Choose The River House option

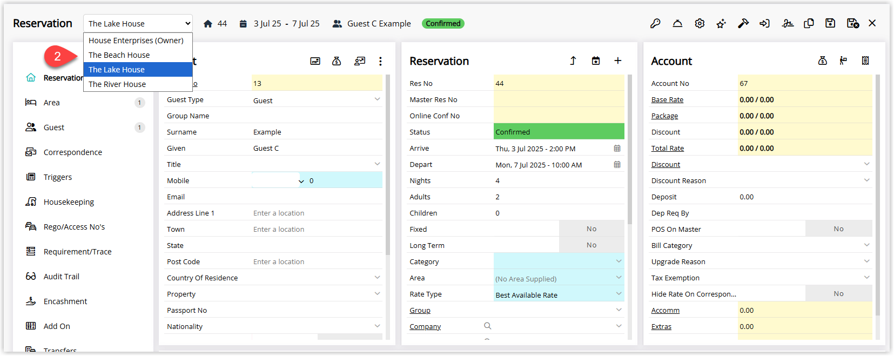(x=138, y=84)
